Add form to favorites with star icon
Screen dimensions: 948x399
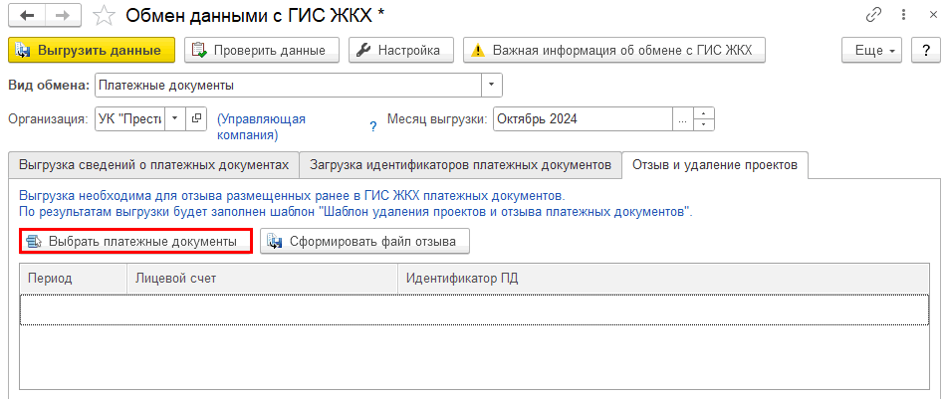103,15
